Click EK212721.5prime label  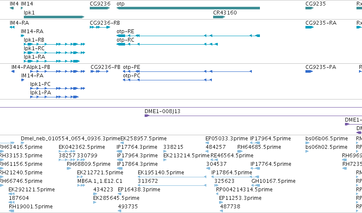(100, 173)
